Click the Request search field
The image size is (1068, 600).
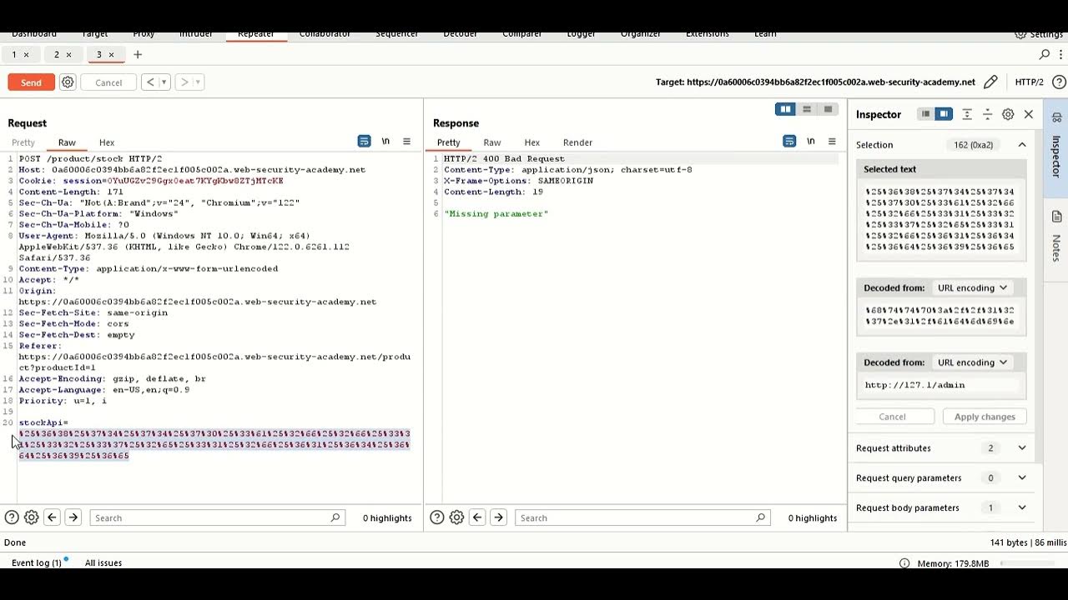(217, 517)
